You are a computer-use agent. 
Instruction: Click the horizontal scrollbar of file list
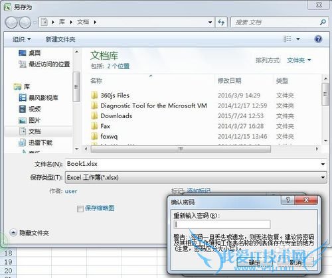pos(181,149)
